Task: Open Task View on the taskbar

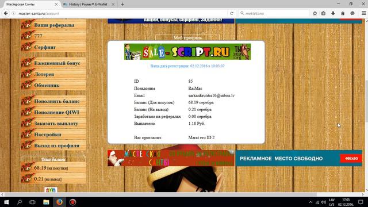Action: [x=32, y=202]
